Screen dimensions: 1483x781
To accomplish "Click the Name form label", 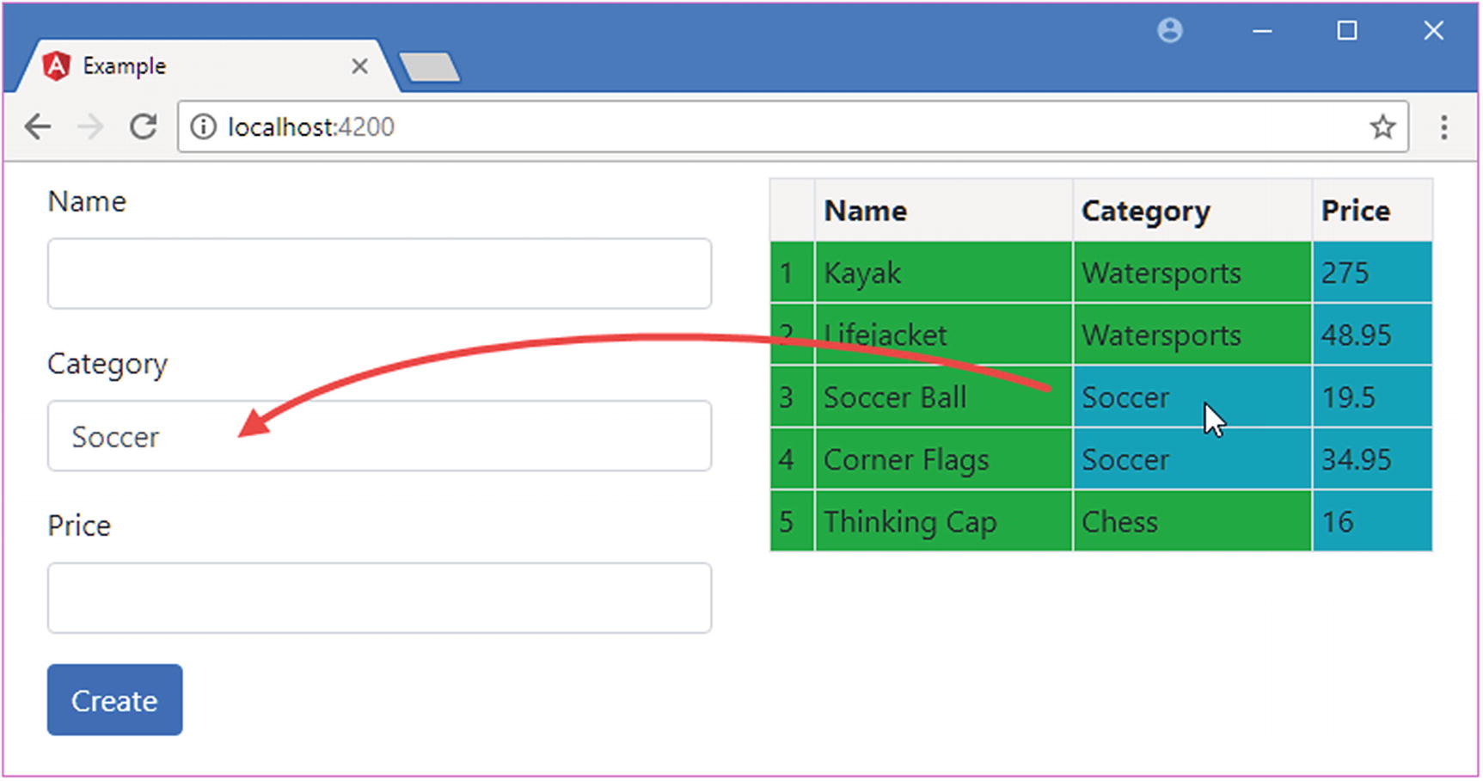I will click(87, 201).
